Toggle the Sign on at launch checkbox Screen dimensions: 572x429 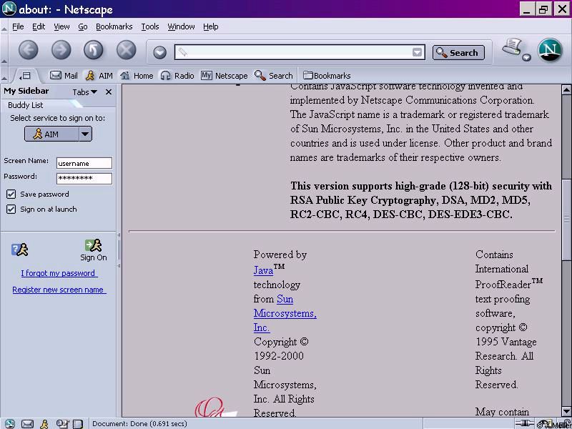coord(11,209)
